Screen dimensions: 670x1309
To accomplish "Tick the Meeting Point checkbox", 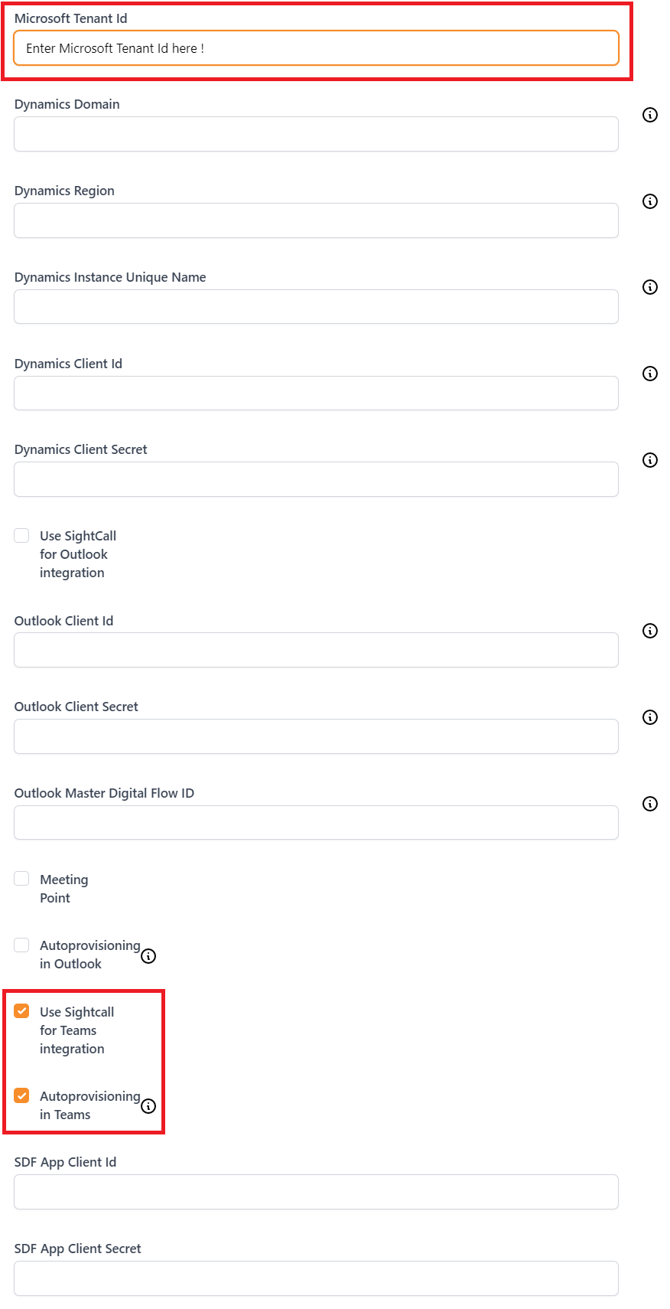I will 21,879.
